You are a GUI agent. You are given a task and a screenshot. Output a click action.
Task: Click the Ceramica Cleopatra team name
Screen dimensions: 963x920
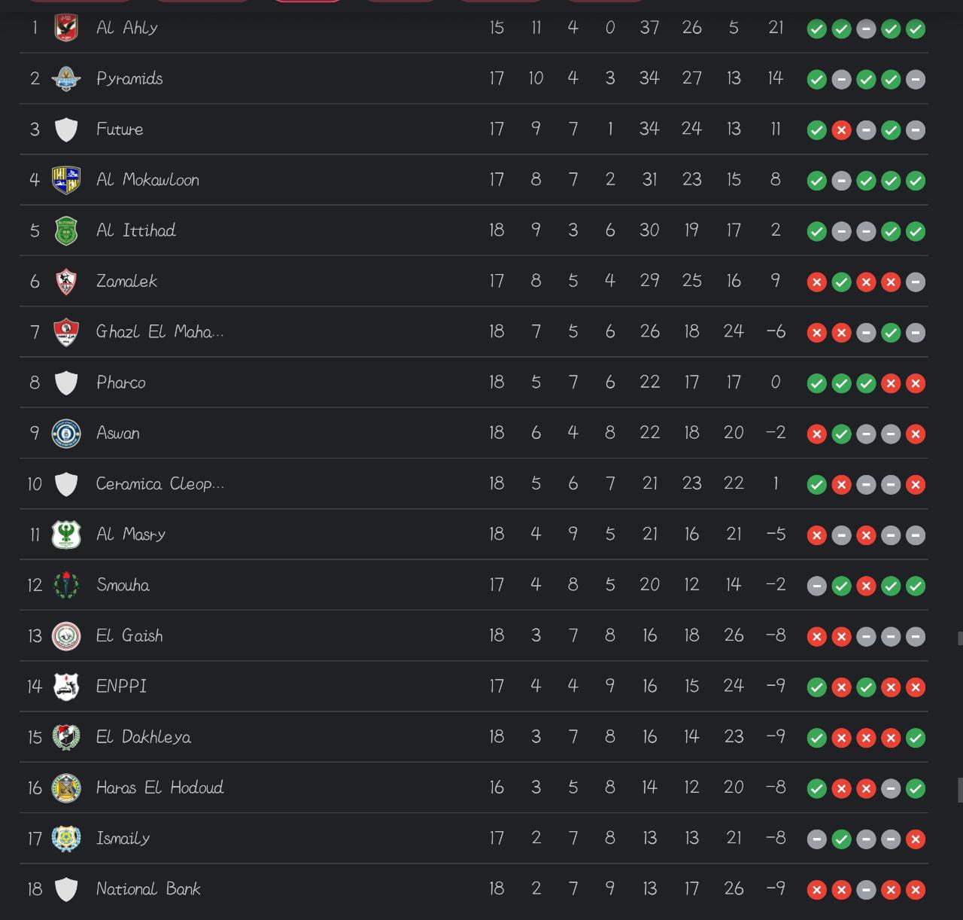[159, 484]
